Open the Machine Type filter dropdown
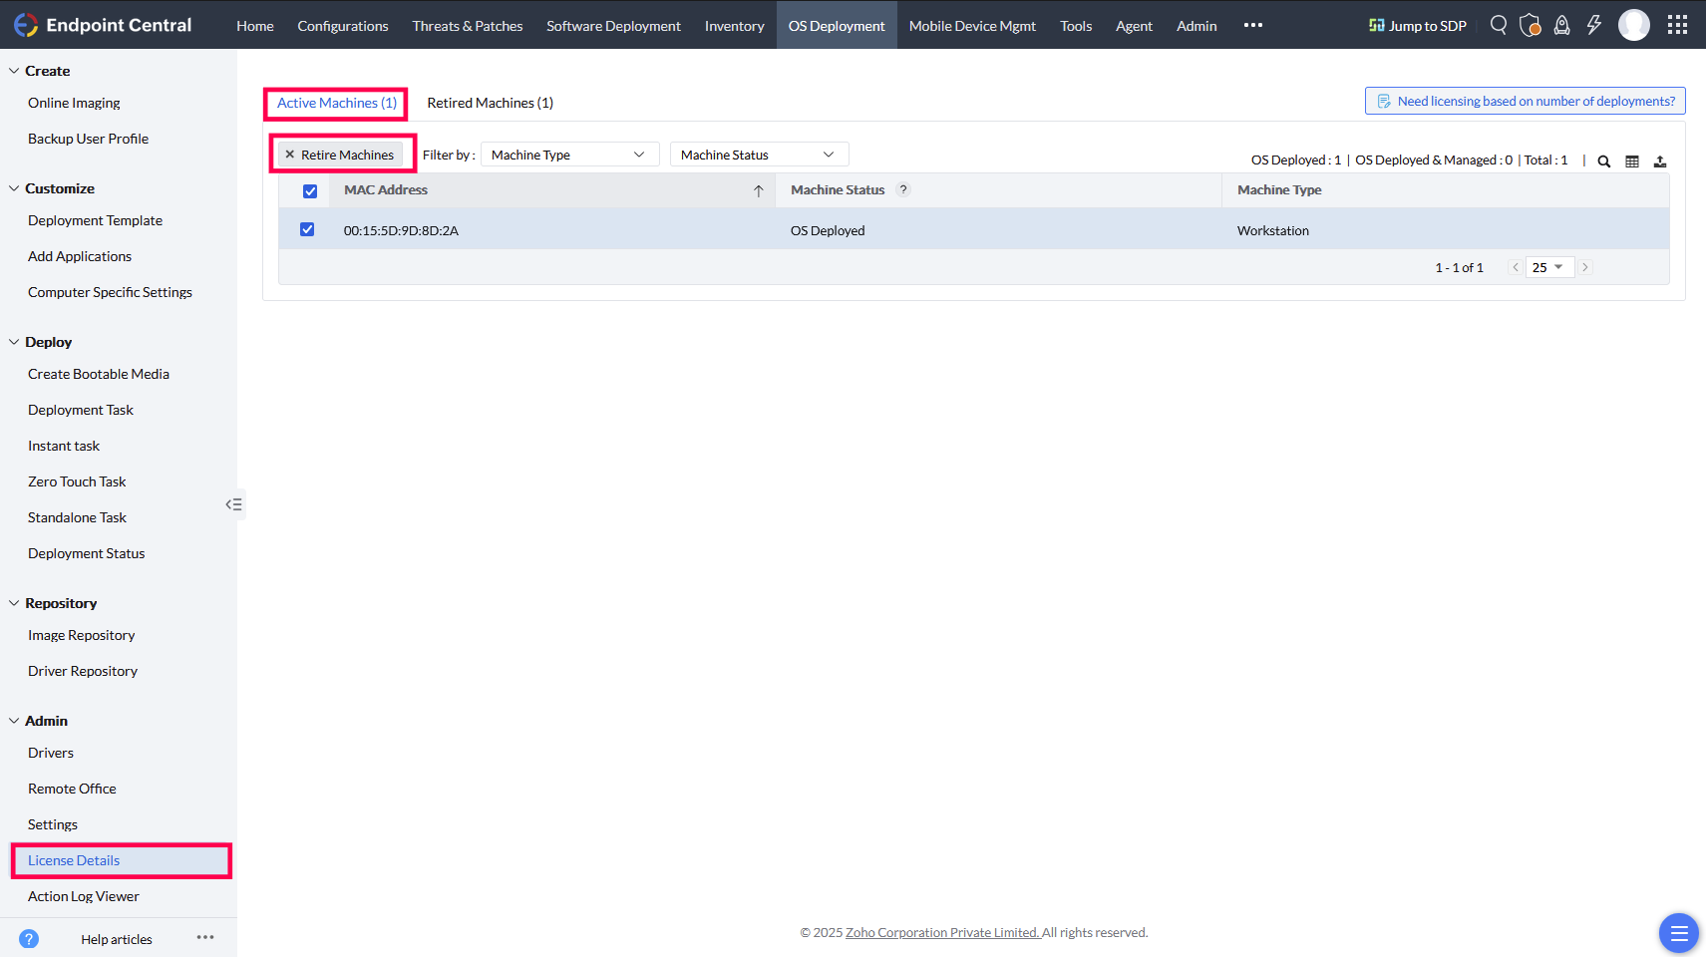1706x957 pixels. tap(569, 154)
